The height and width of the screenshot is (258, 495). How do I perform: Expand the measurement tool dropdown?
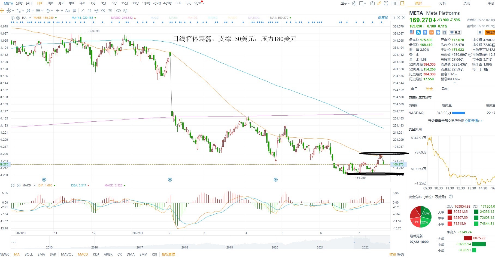click(52, 11)
